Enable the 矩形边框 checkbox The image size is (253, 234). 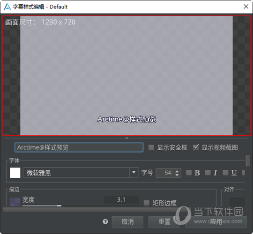[x=147, y=203]
